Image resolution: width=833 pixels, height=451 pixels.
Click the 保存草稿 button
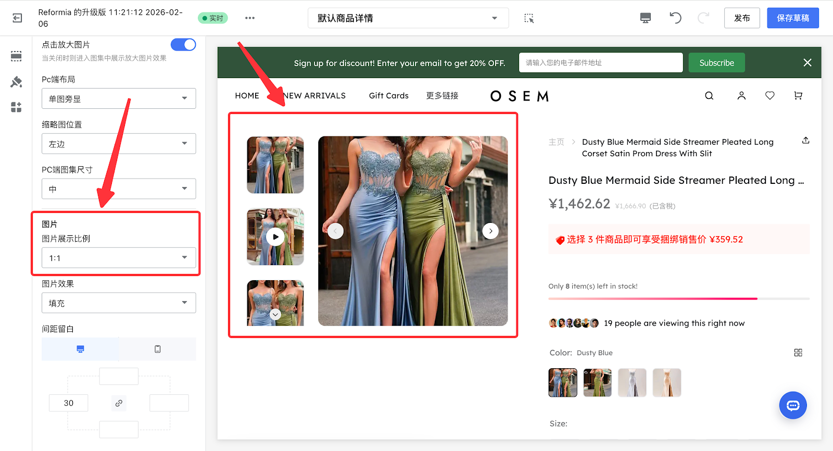point(792,18)
